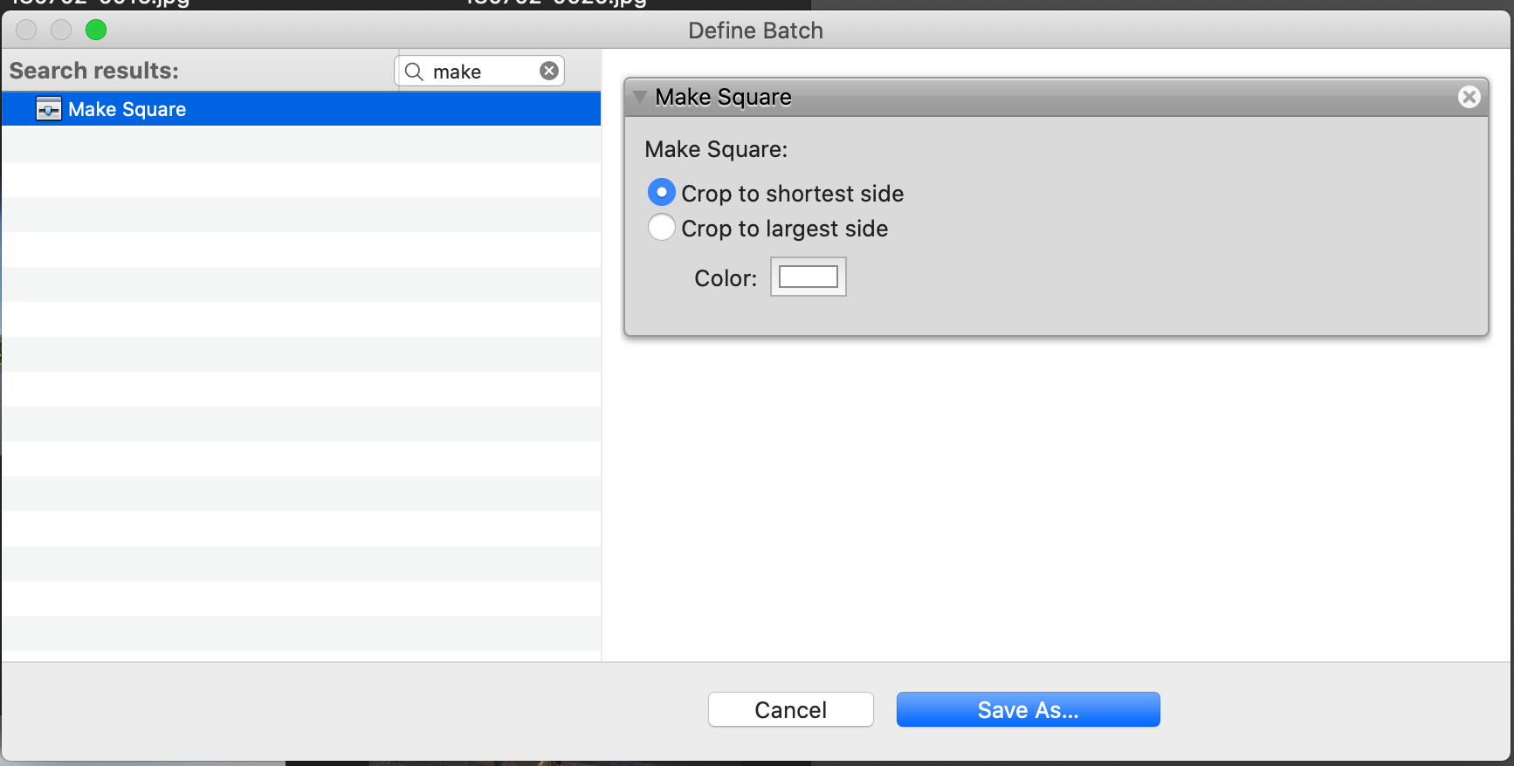1514x766 pixels.
Task: Select the Make Square action in search results
Action: click(300, 109)
